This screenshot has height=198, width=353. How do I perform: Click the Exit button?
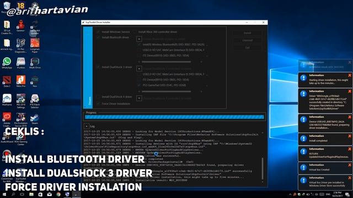pos(247,48)
